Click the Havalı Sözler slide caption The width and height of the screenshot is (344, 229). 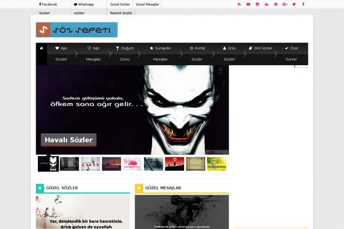tap(69, 140)
